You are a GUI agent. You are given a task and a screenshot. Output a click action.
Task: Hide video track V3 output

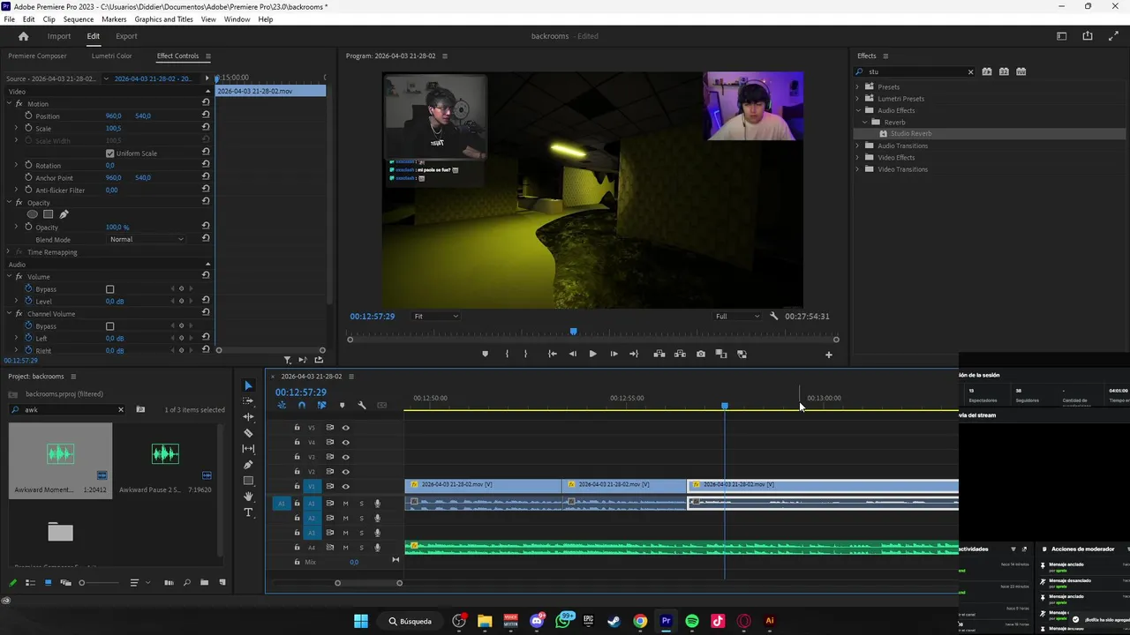[x=346, y=457]
